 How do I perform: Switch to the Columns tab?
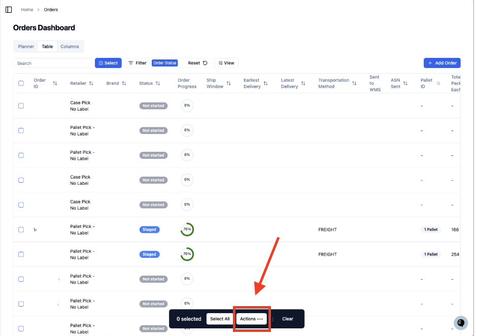70,47
